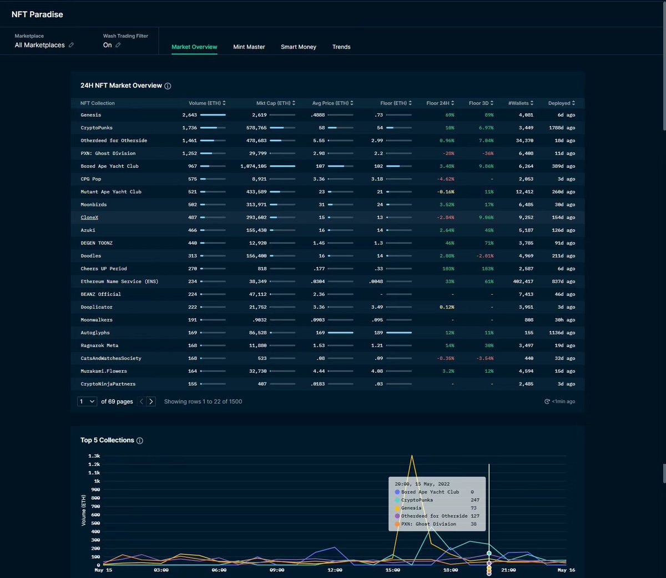The width and height of the screenshot is (666, 578).
Task: Open Bored Ape Yacht Club collection
Action: click(109, 166)
